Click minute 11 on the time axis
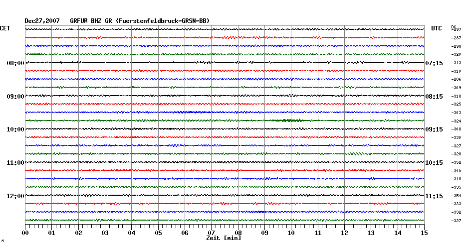The width and height of the screenshot is (464, 246). [x=318, y=233]
